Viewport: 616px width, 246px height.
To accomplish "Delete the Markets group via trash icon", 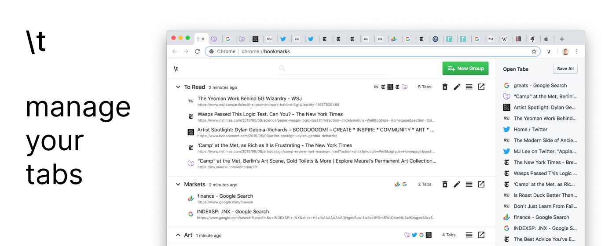I will click(445, 184).
